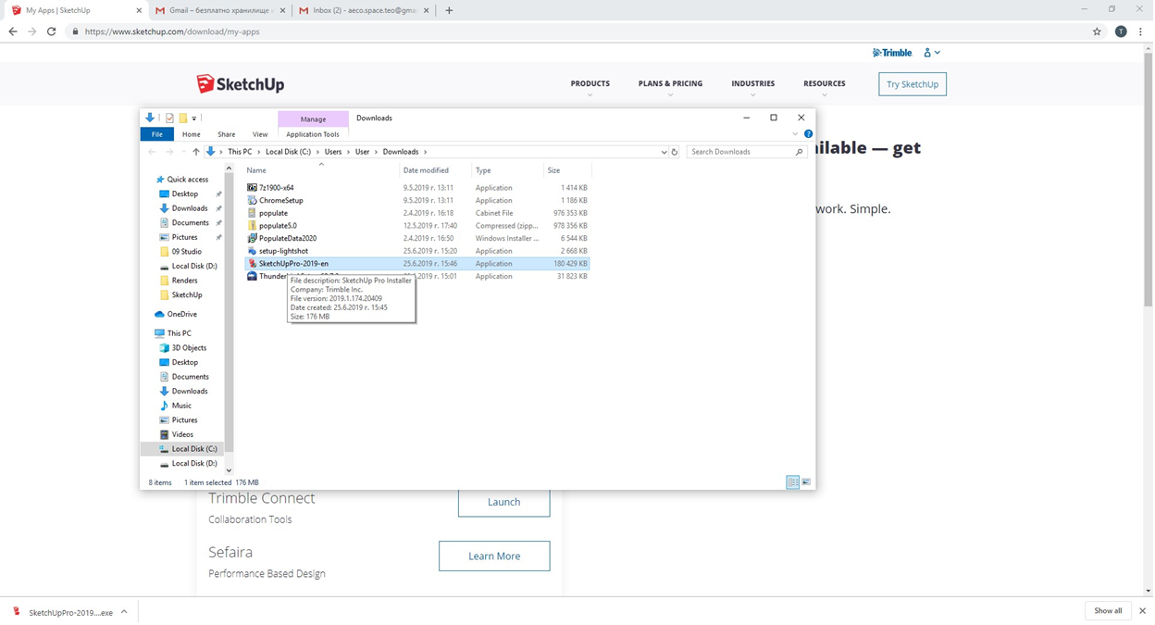This screenshot has height=625, width=1155.
Task: Click the Try SketchUp button
Action: click(913, 84)
